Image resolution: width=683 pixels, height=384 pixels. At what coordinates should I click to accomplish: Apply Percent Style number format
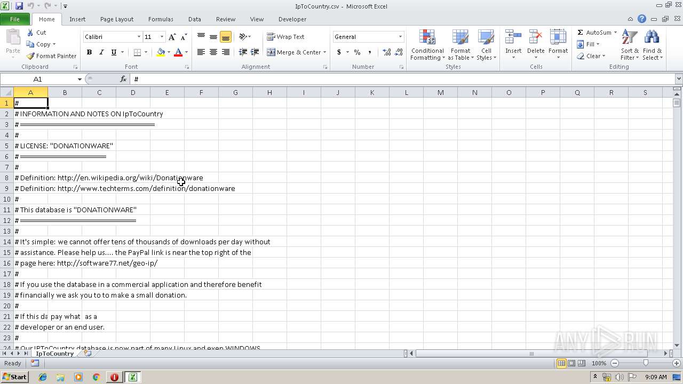357,52
